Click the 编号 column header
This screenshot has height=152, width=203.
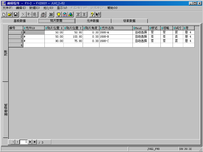point(16,28)
